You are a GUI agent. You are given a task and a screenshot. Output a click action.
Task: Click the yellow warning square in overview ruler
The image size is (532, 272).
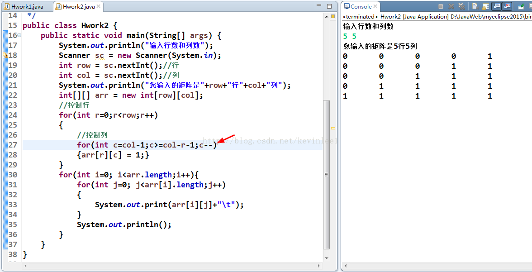[x=333, y=16]
